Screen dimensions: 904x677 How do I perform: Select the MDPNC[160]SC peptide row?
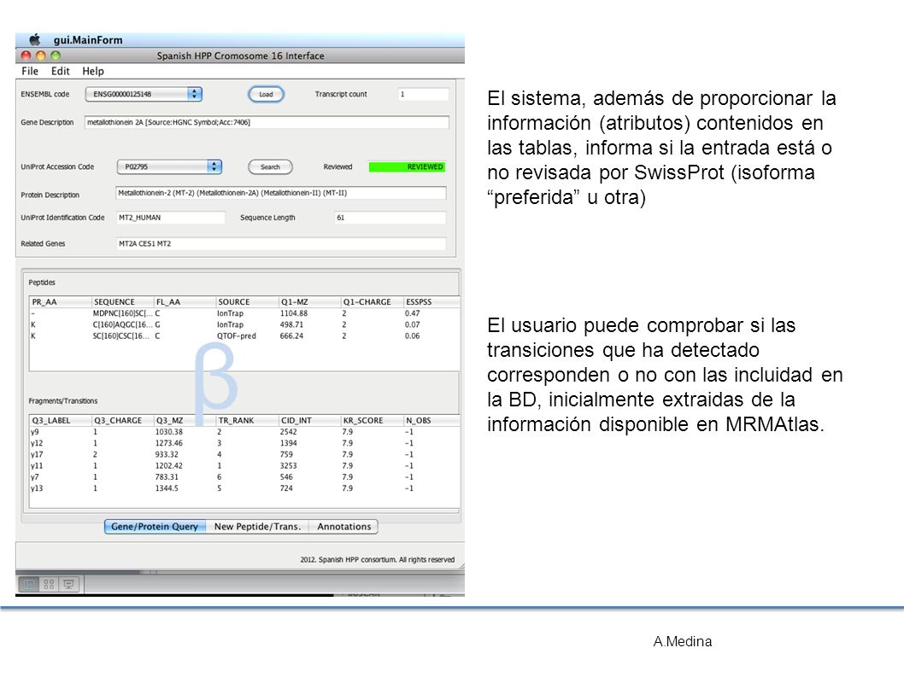tap(244, 313)
